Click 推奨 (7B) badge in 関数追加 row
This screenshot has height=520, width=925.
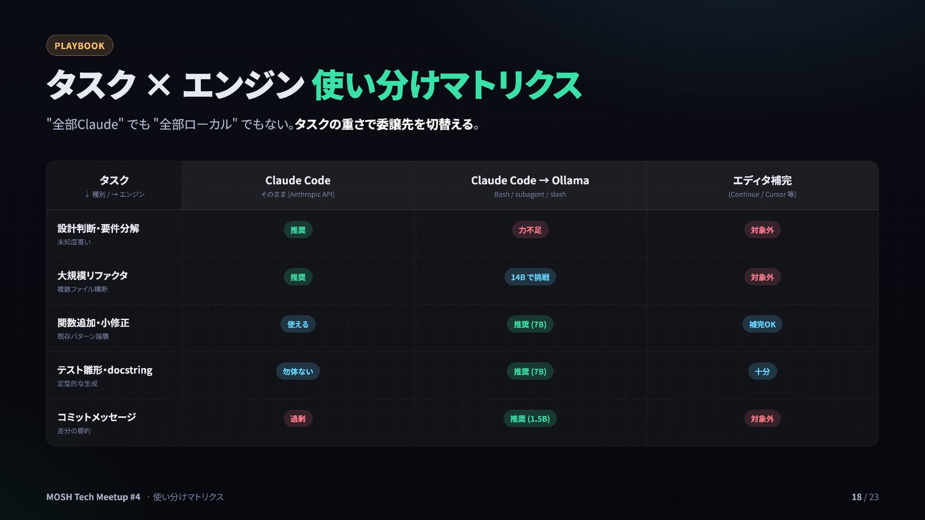click(530, 324)
